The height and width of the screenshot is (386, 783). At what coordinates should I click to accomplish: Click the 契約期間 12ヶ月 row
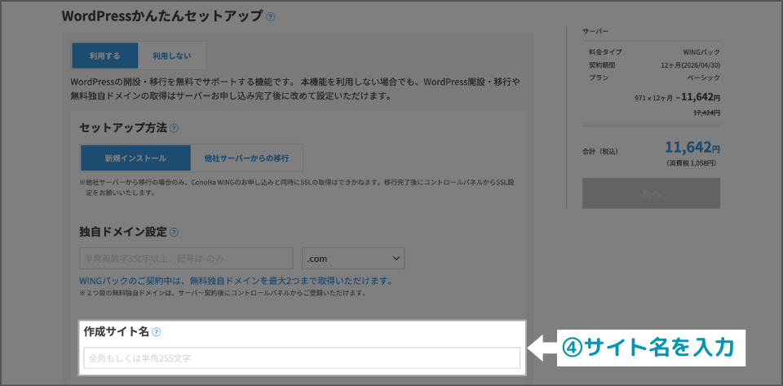(654, 65)
